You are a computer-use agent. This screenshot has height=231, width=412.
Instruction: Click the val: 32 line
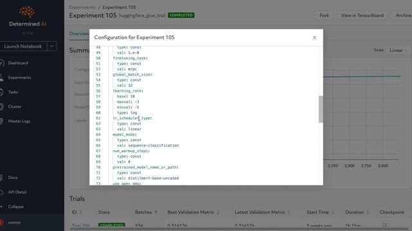125,85
